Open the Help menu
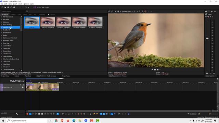Viewport: 219px width, 123px height. (32, 4)
